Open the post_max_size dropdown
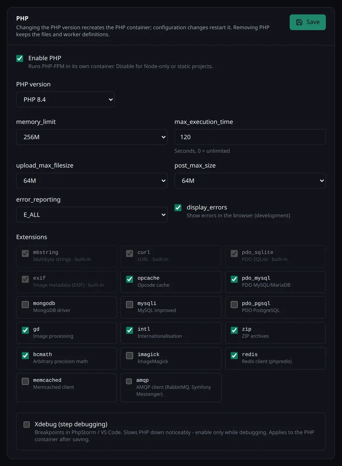 (250, 181)
